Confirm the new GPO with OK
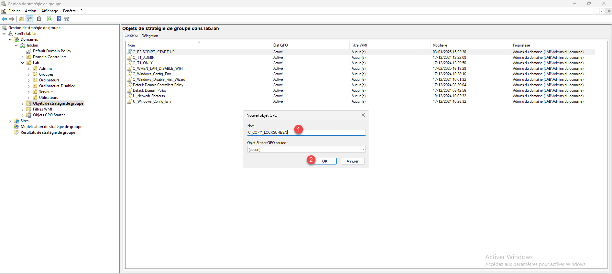Image resolution: width=612 pixels, height=274 pixels. coord(325,161)
